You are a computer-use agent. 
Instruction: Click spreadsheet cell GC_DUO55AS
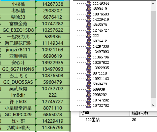[18, 82]
